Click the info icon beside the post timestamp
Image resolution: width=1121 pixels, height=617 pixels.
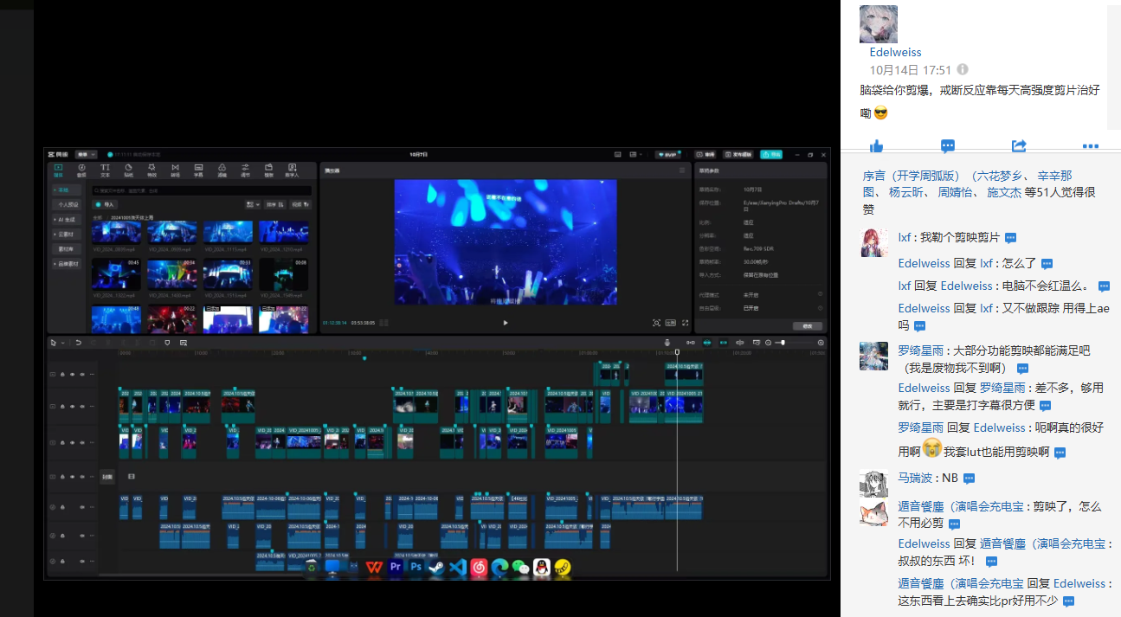click(x=963, y=70)
